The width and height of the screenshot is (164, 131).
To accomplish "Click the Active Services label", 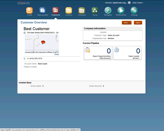I will (x=95, y=86).
